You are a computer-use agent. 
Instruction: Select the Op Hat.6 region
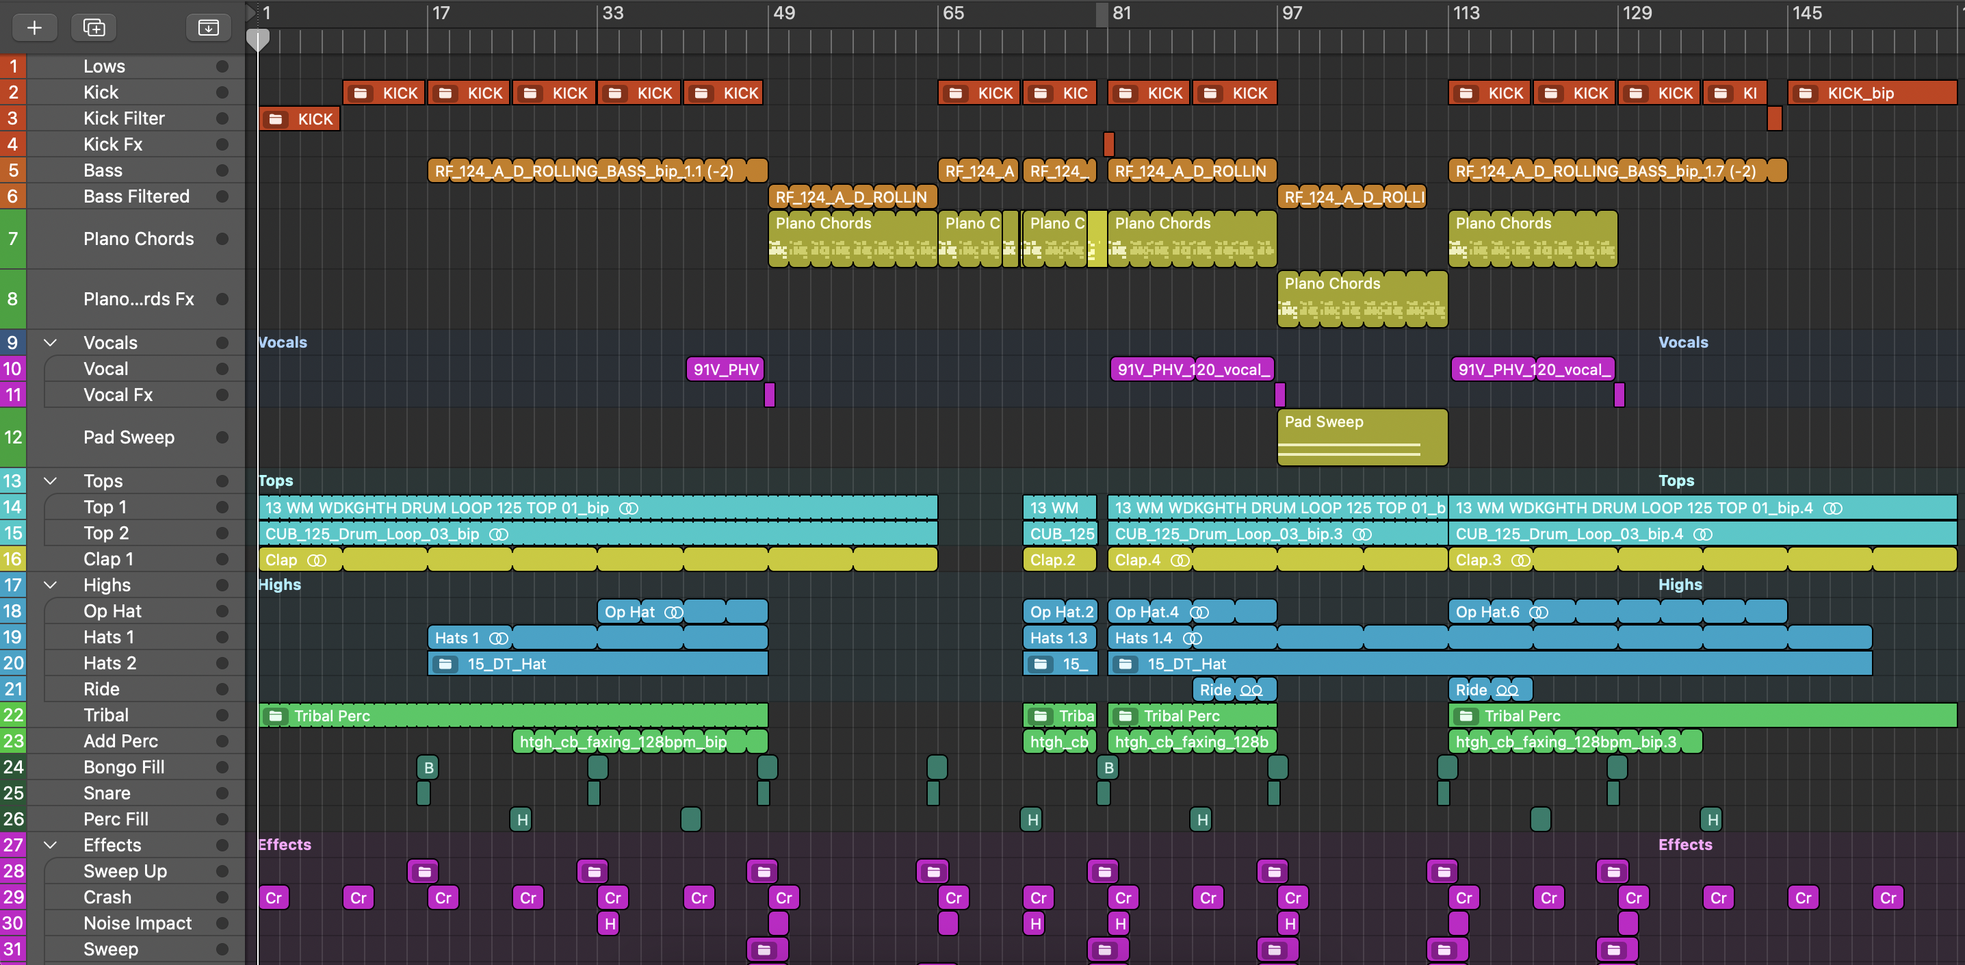coord(1617,612)
